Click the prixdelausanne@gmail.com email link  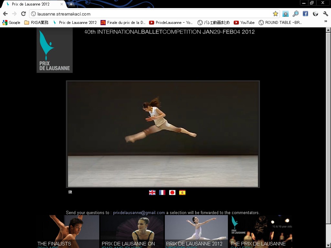pos(139,212)
